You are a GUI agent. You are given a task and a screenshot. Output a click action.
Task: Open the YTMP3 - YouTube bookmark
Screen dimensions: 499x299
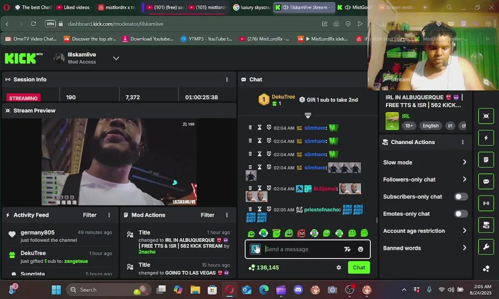coord(206,39)
